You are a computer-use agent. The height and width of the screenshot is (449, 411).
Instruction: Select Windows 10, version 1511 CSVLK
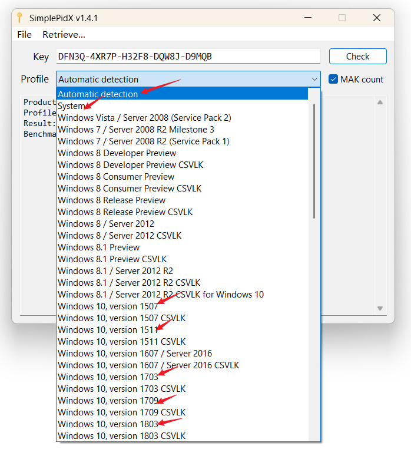(x=182, y=341)
